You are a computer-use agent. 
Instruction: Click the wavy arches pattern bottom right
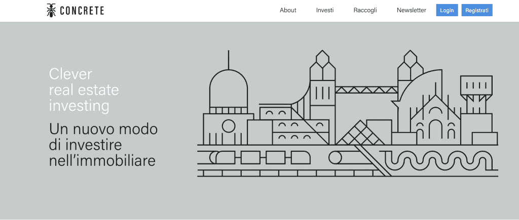click(436, 161)
